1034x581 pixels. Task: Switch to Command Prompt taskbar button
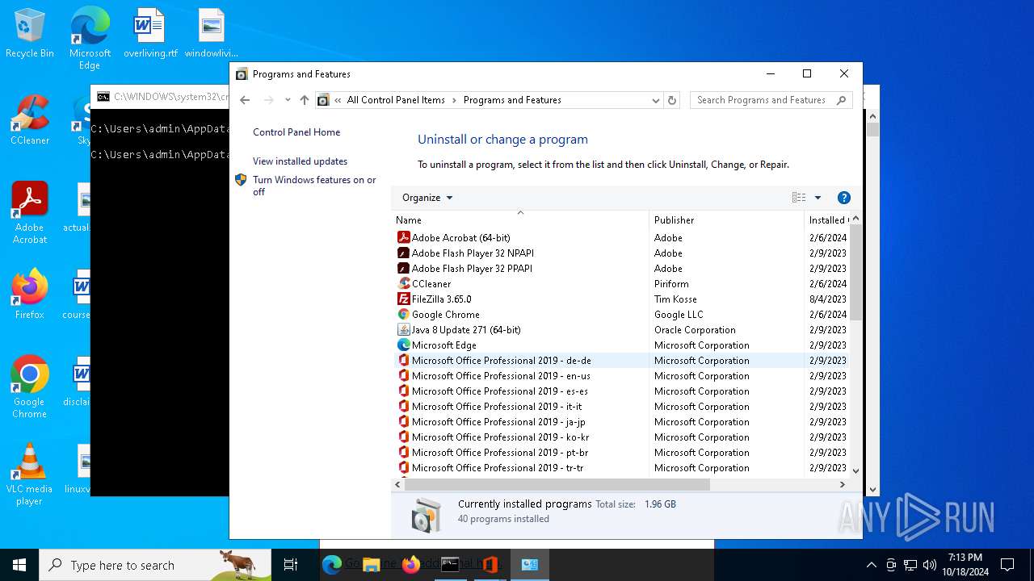tap(451, 565)
